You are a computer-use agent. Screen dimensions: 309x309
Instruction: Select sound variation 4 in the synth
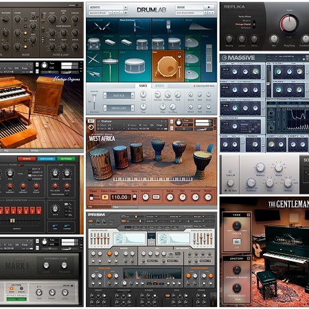(x=13, y=210)
